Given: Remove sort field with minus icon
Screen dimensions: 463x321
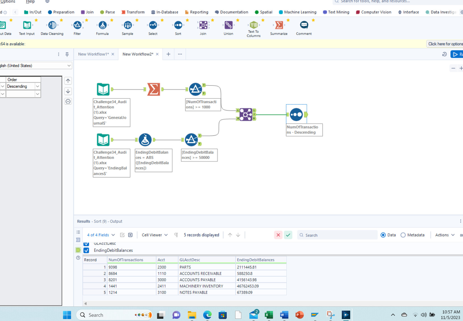Looking at the screenshot, I should pyautogui.click(x=68, y=101).
